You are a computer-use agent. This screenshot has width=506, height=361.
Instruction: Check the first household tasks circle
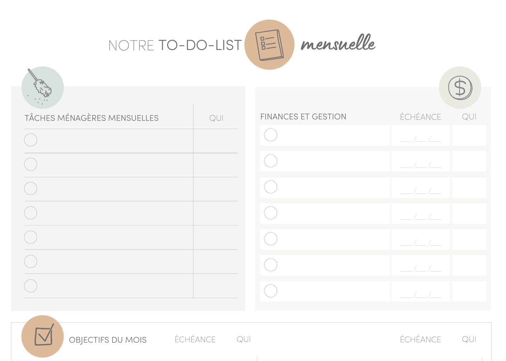(31, 140)
